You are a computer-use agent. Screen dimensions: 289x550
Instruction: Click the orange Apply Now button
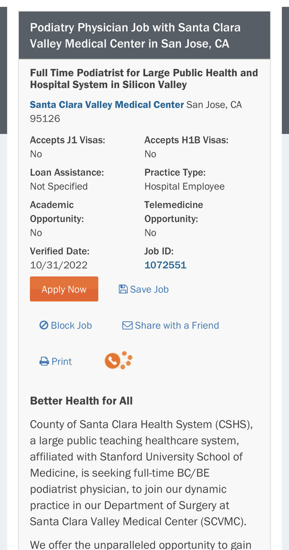pyautogui.click(x=64, y=289)
